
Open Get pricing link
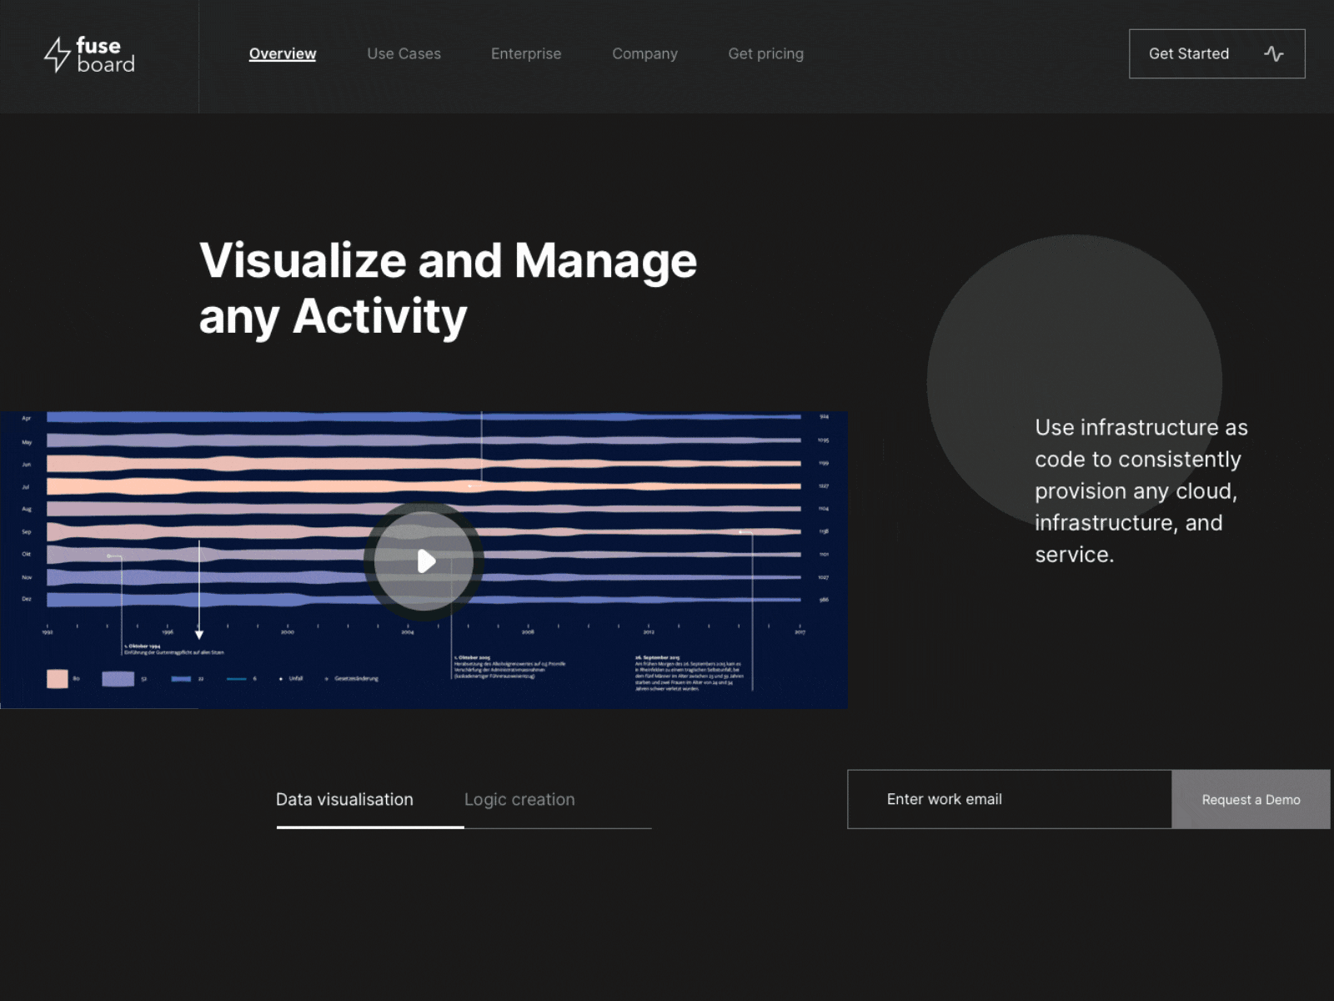coord(765,53)
